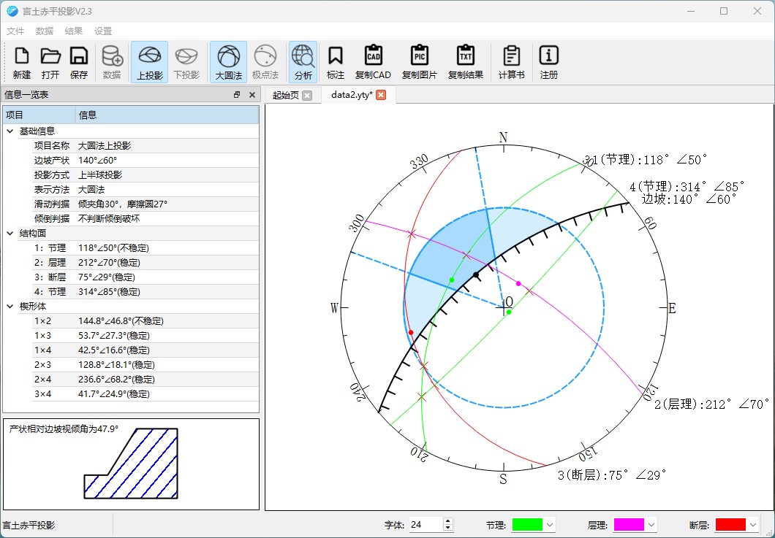
Task: Click the 项目 column header
Action: pos(39,115)
